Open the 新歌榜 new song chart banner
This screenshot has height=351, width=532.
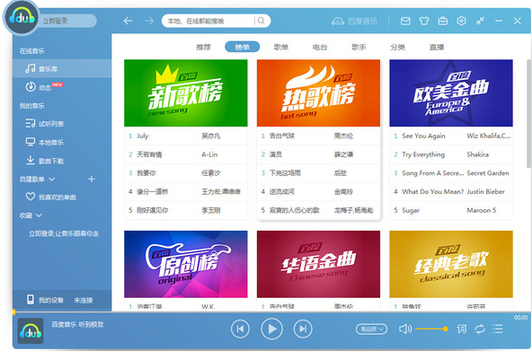186,93
